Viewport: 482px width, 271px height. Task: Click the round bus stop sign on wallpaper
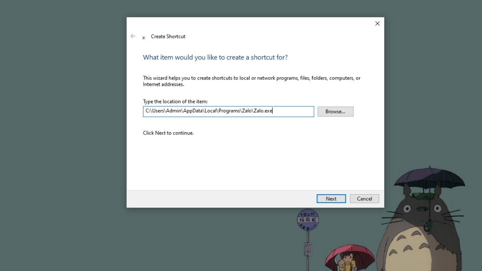click(x=308, y=220)
